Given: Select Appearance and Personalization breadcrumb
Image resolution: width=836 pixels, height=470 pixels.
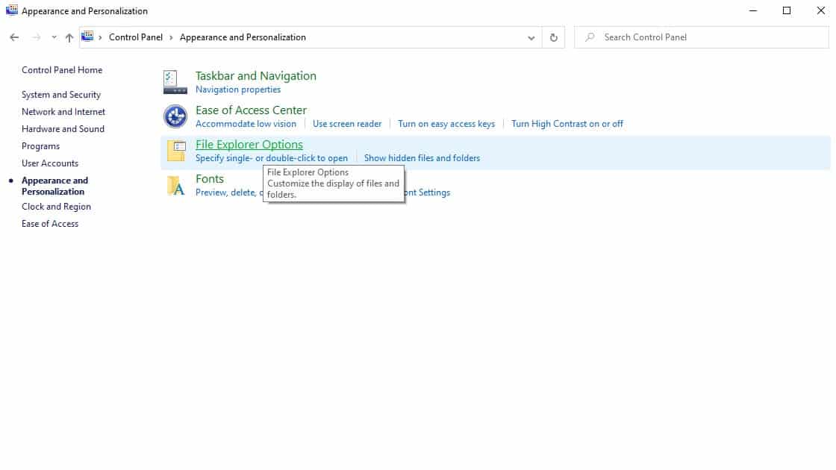Looking at the screenshot, I should tap(243, 37).
